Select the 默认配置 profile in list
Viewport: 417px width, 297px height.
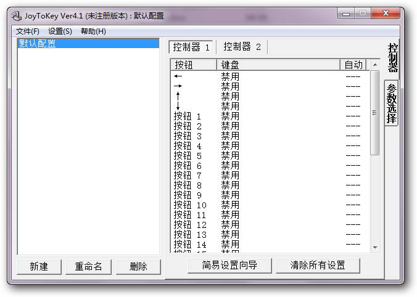coord(37,44)
